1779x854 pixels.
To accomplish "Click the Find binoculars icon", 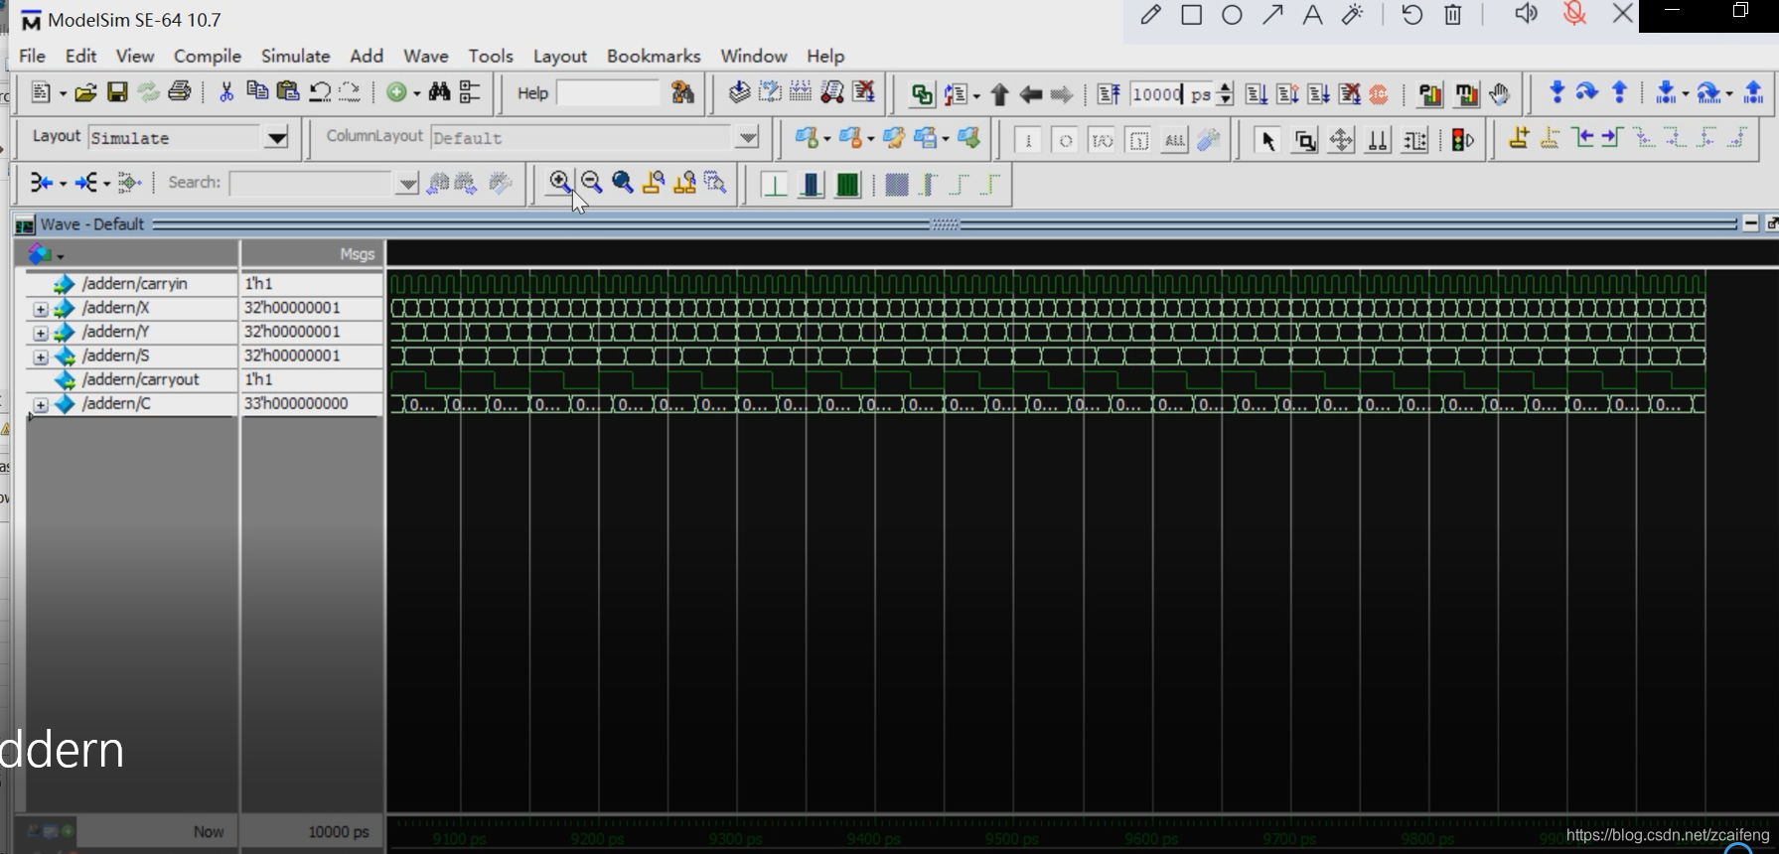I will click(439, 92).
